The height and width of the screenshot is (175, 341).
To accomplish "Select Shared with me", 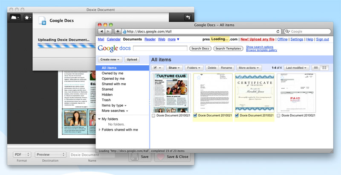I will (114, 84).
